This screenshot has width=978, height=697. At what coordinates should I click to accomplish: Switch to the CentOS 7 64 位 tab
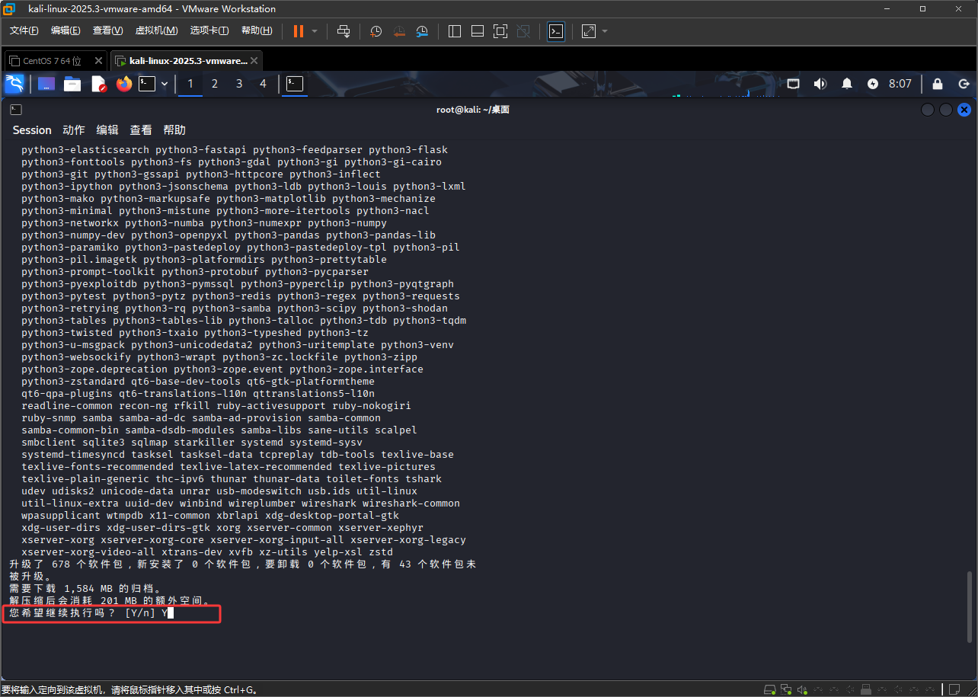pyautogui.click(x=55, y=61)
